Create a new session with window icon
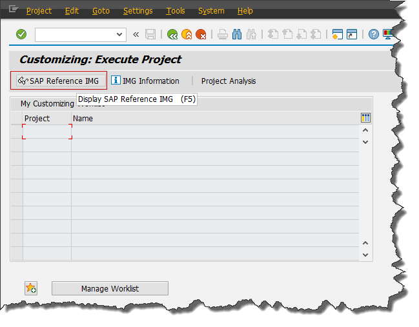 click(337, 34)
